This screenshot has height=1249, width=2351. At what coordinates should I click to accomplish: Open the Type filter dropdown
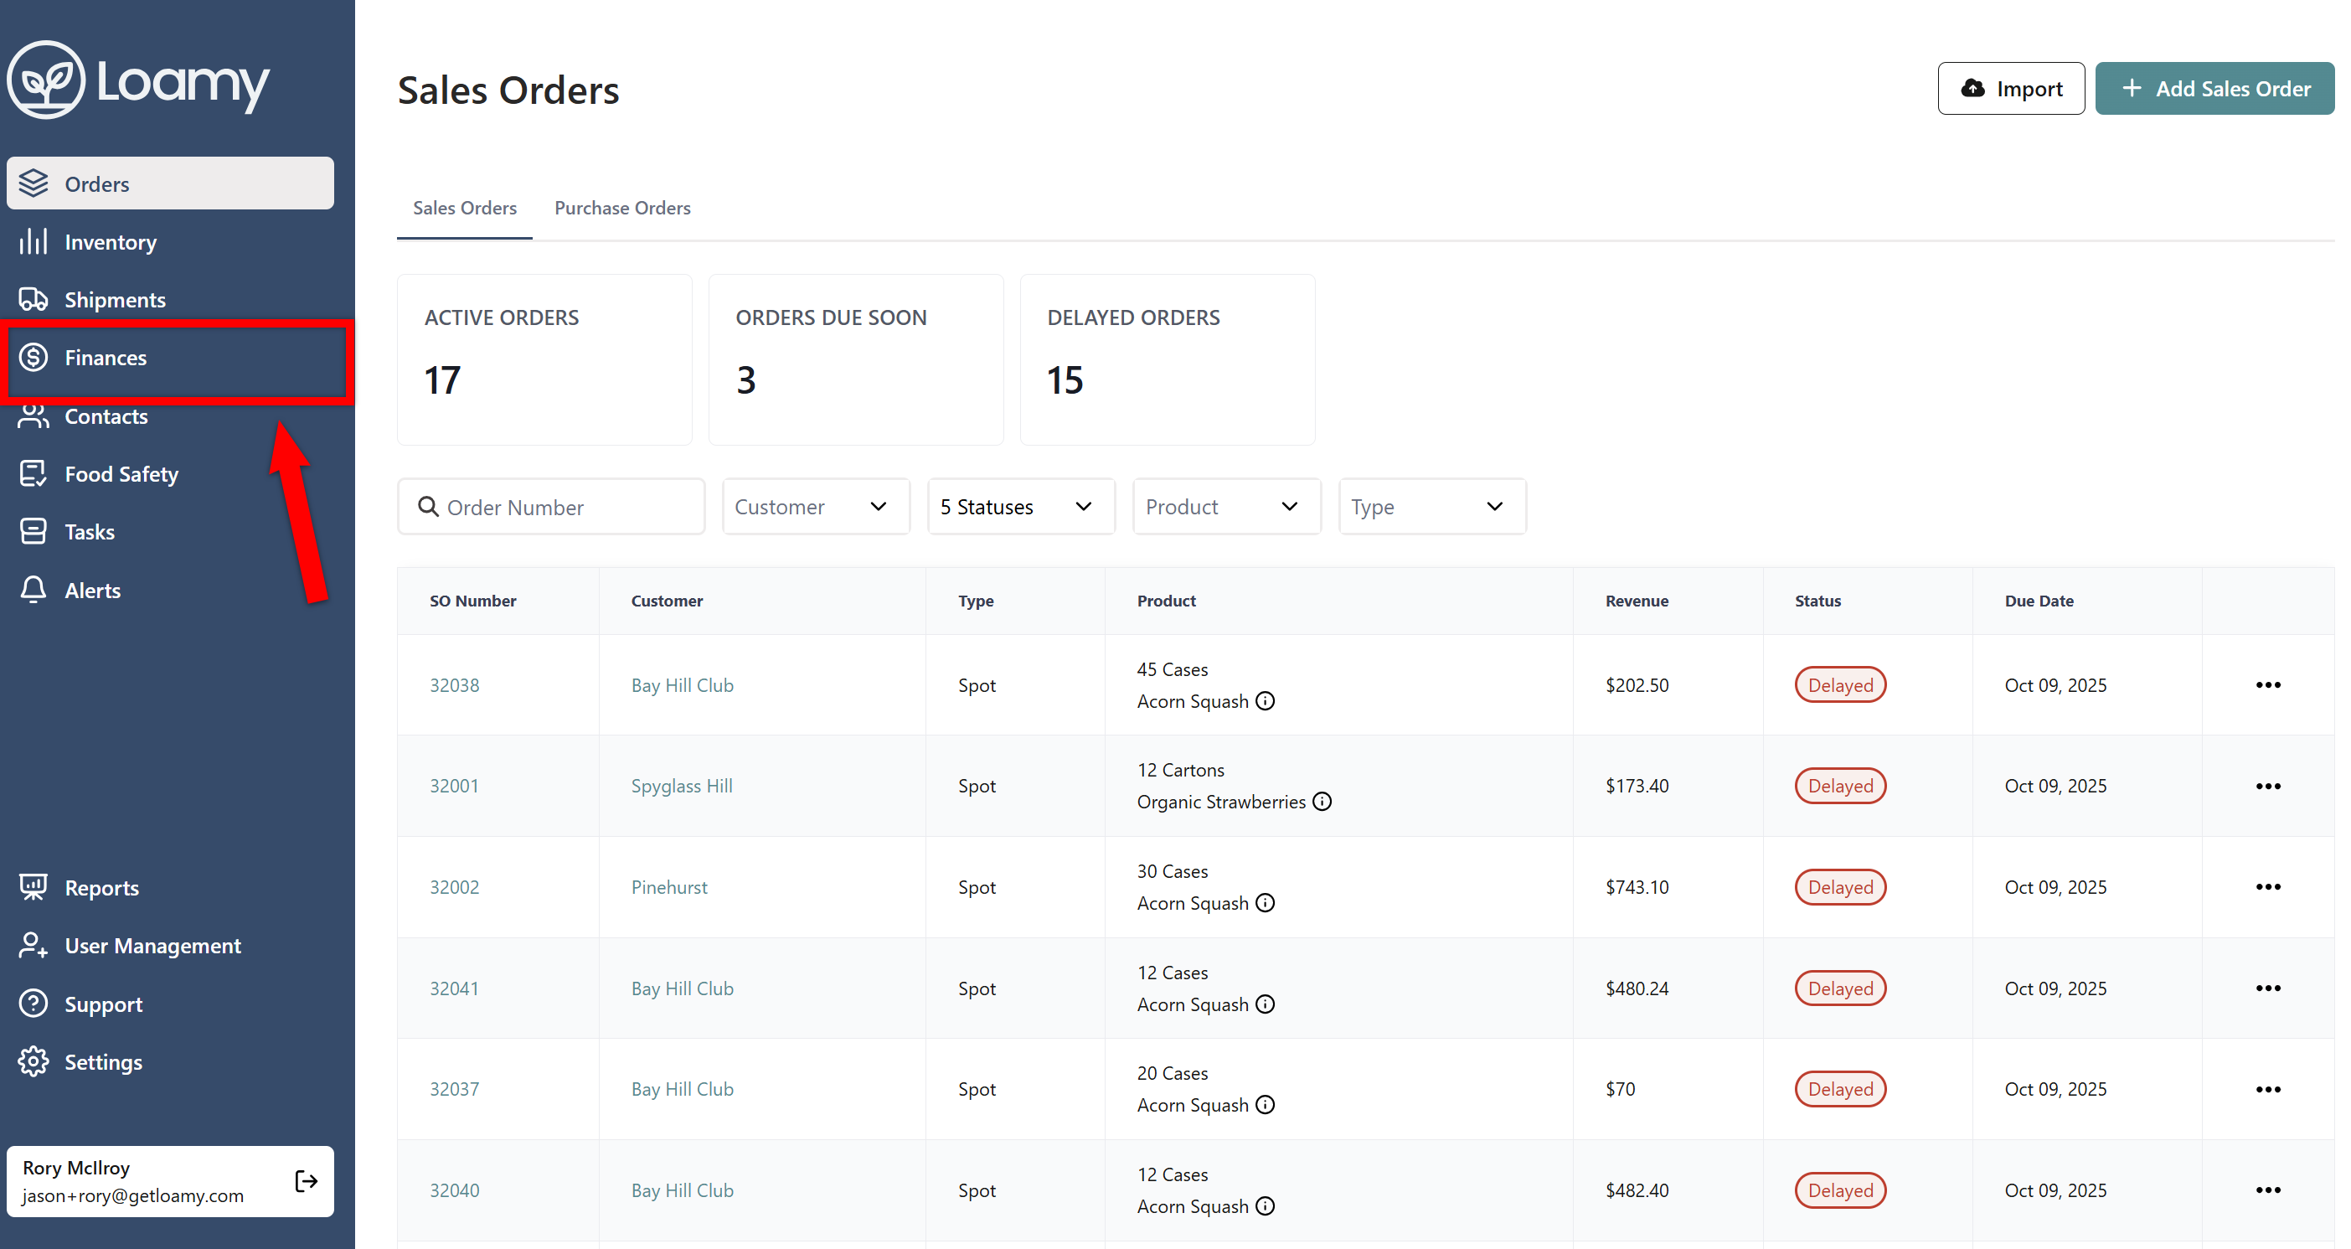pos(1431,507)
